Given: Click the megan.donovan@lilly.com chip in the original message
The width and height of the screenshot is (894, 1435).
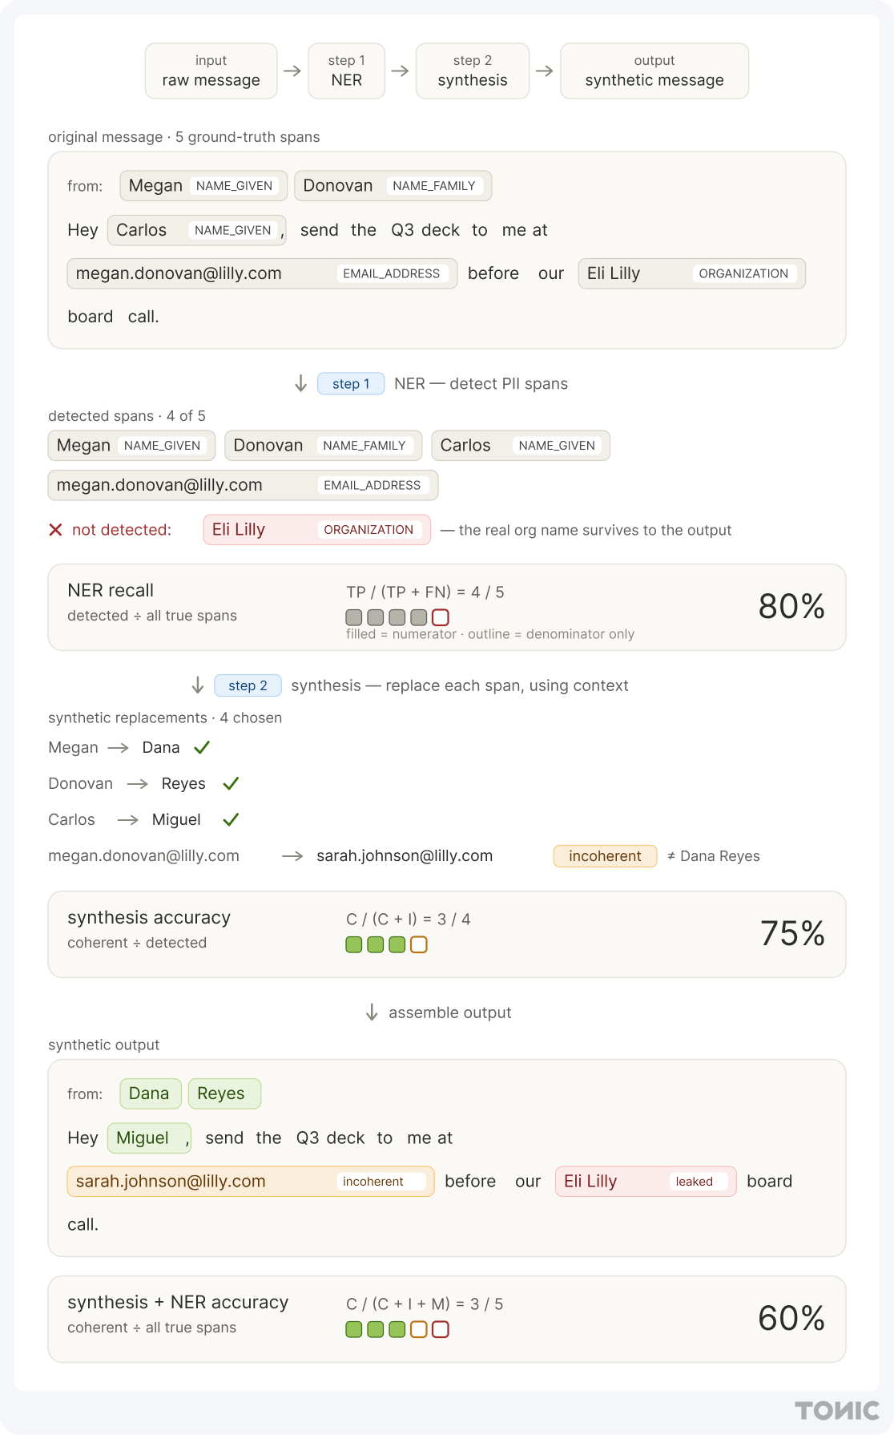Looking at the screenshot, I should click(262, 273).
